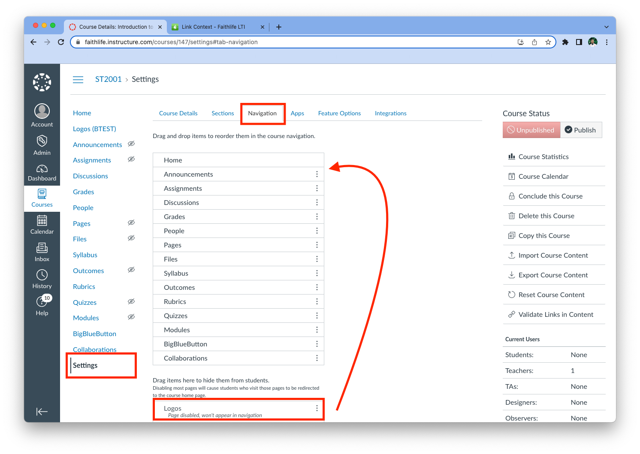Click hidden eye icon next to Outcomes

(x=131, y=270)
